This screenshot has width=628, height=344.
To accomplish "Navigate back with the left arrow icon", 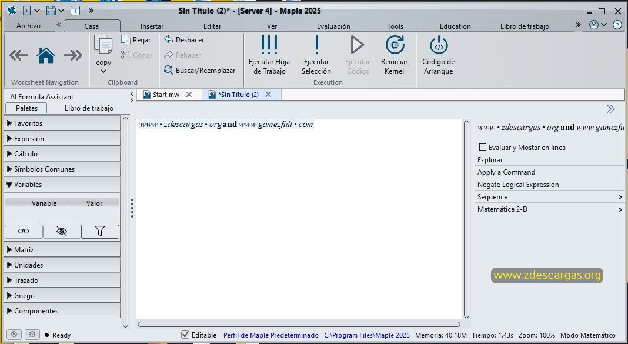I will (x=18, y=55).
